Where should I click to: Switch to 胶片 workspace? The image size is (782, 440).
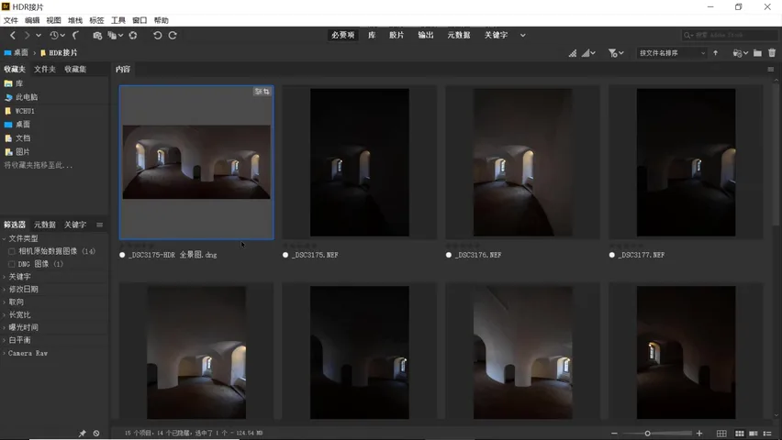tap(397, 36)
